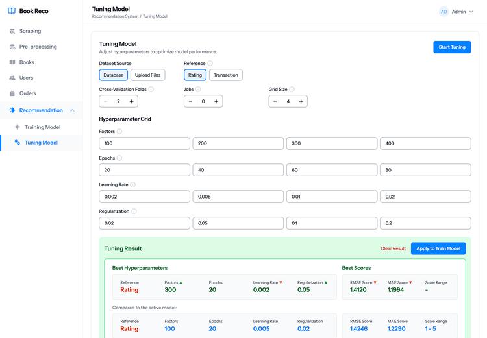The height and width of the screenshot is (338, 487).
Task: Click the Factors field containing 300
Action: coord(332,143)
